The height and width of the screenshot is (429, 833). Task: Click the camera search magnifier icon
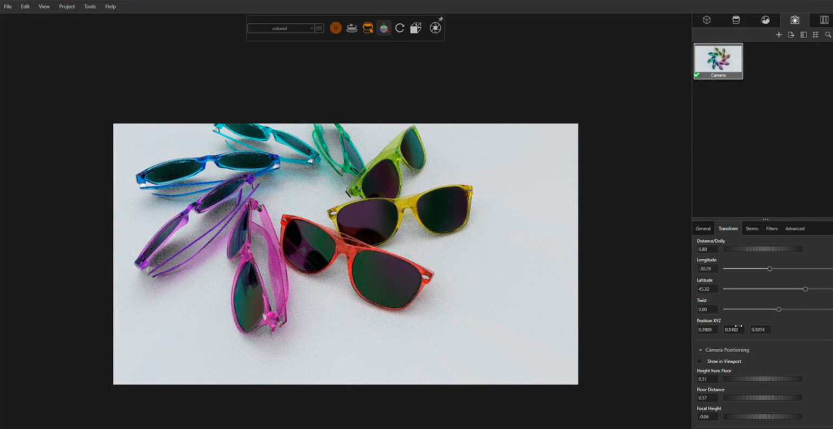tap(828, 34)
